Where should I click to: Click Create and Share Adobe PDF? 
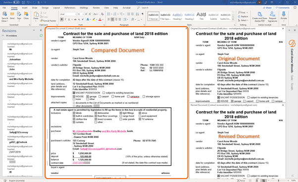tap(259, 17)
